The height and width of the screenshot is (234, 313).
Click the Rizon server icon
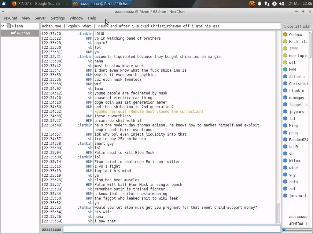click(9, 26)
